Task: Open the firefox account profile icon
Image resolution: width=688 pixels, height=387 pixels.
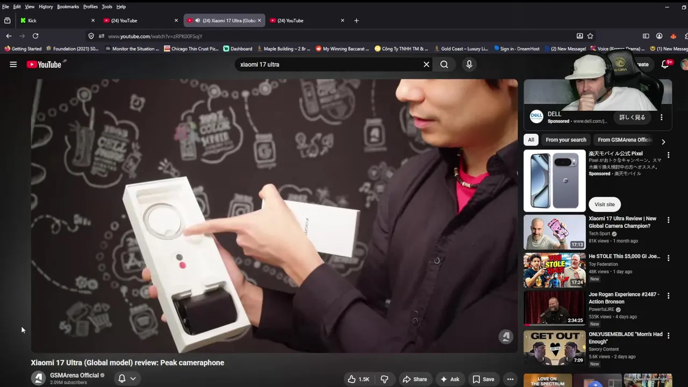Action: (x=659, y=36)
